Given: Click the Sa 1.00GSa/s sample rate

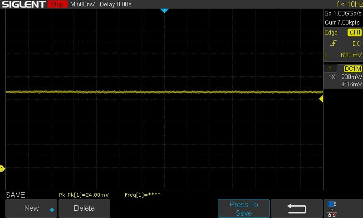Looking at the screenshot, I should [x=343, y=13].
